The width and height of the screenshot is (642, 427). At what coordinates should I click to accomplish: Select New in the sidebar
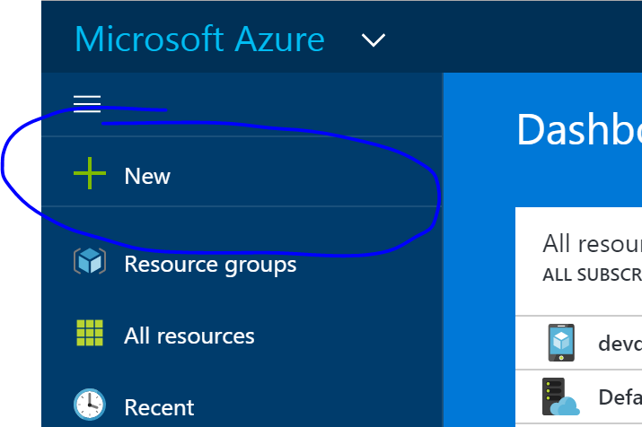147,176
